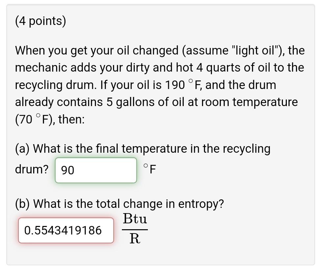Click the '(70 °F)' text in the question

pos(34,119)
